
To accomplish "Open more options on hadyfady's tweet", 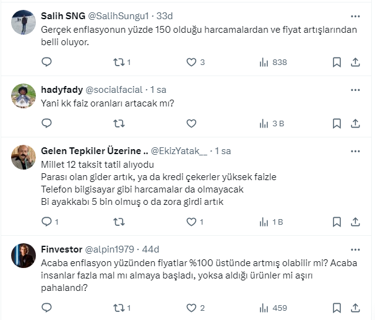I will click(355, 89).
